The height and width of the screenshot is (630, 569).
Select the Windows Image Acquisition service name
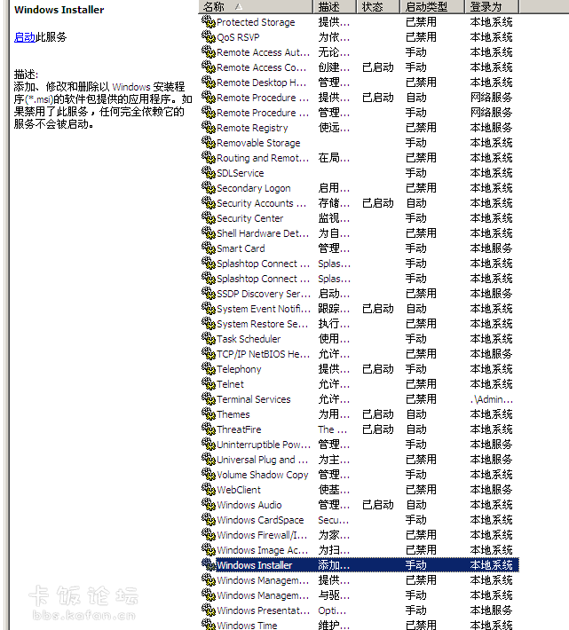(263, 549)
